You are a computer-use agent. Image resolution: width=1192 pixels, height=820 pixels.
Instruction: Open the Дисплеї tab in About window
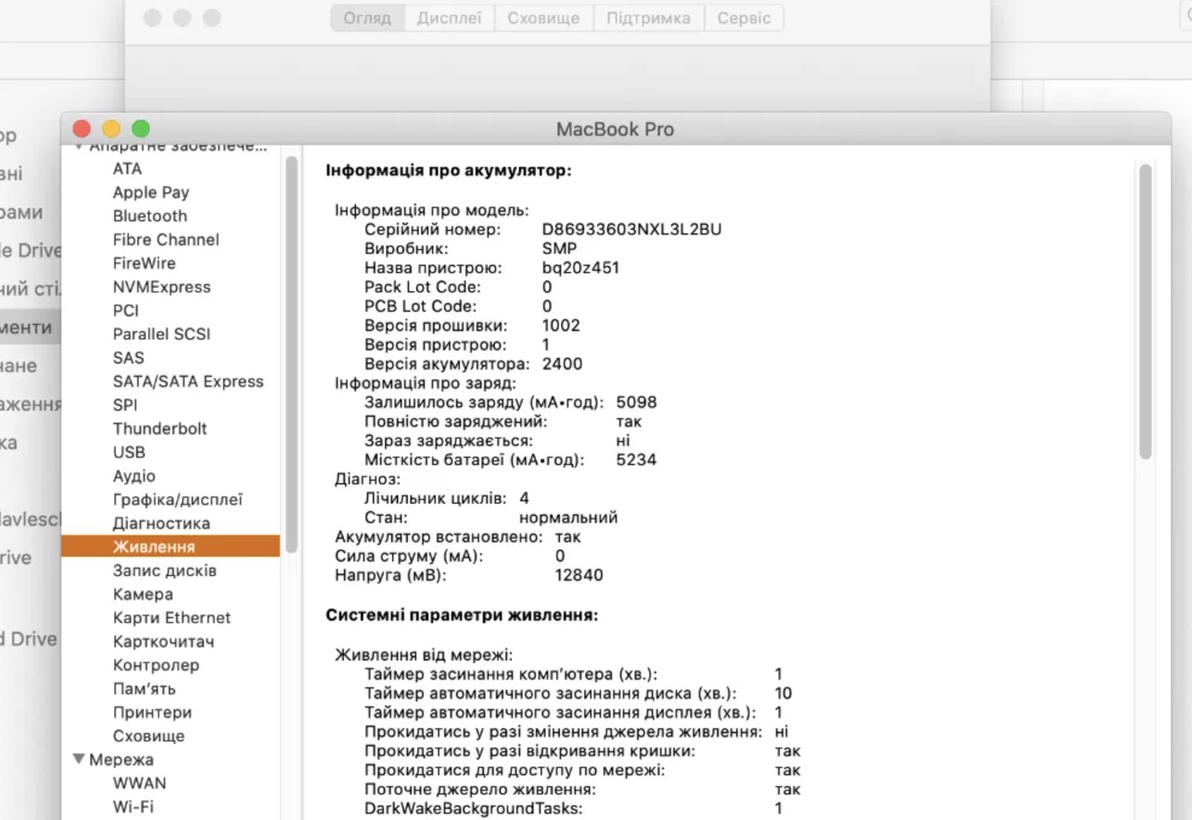tap(449, 18)
